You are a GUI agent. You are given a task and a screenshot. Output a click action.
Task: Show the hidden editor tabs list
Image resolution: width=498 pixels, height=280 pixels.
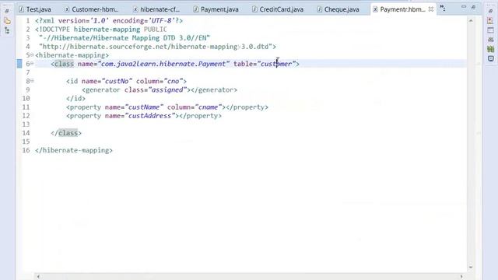click(443, 9)
